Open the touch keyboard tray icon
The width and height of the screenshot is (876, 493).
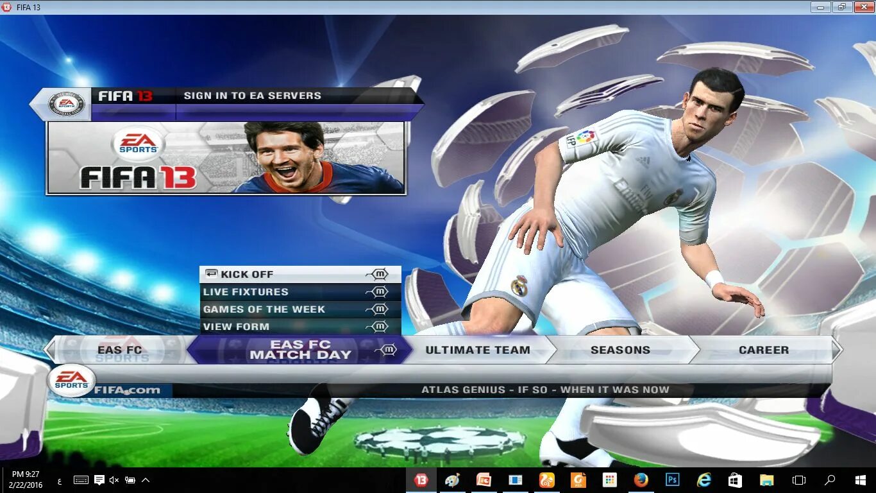tap(81, 480)
